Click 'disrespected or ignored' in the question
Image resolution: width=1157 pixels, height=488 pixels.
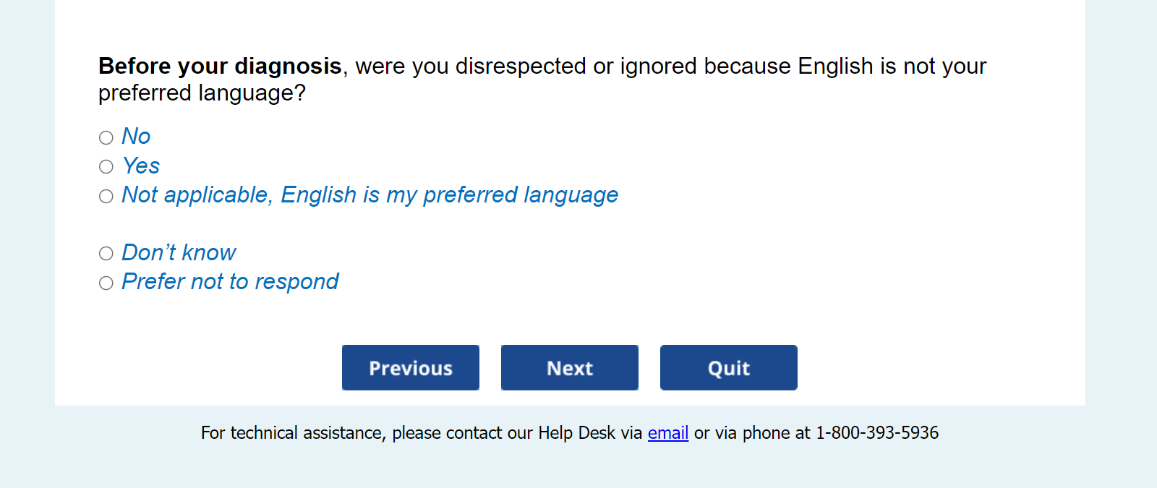point(578,66)
